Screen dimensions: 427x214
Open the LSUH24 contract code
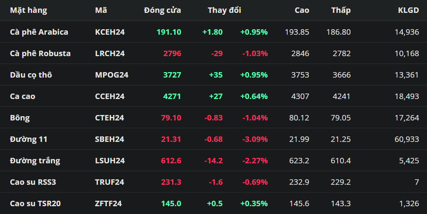point(110,161)
